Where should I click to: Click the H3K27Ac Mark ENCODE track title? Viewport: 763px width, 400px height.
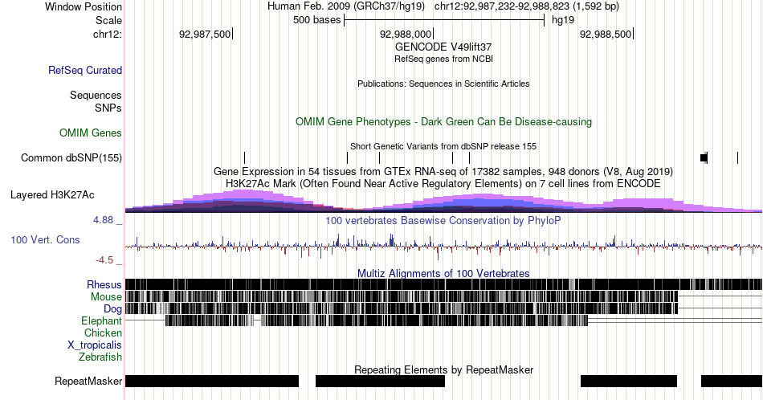[x=443, y=183]
